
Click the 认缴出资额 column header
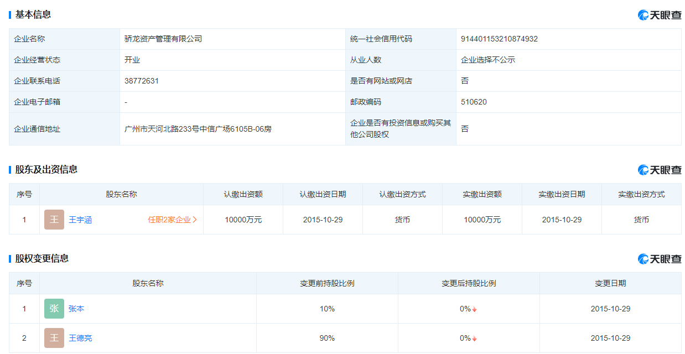[x=243, y=194]
